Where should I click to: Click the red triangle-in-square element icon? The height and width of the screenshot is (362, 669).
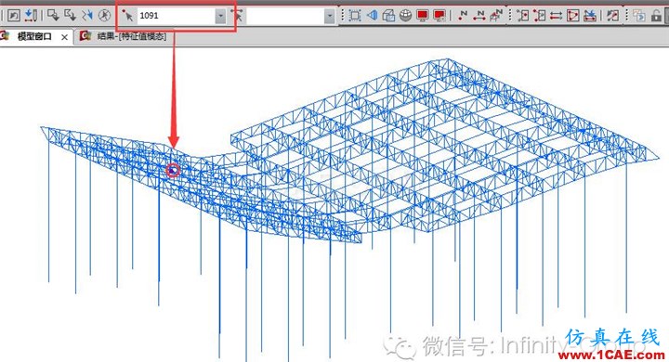coord(573,16)
